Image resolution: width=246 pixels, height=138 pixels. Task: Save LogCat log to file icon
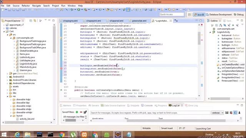pyautogui.click(x=227, y=113)
